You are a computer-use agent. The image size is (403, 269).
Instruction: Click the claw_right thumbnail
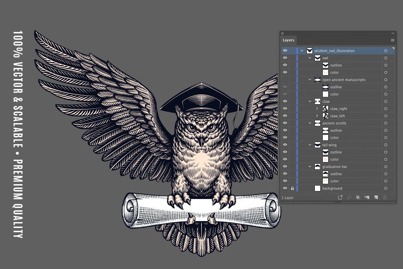coord(325,109)
